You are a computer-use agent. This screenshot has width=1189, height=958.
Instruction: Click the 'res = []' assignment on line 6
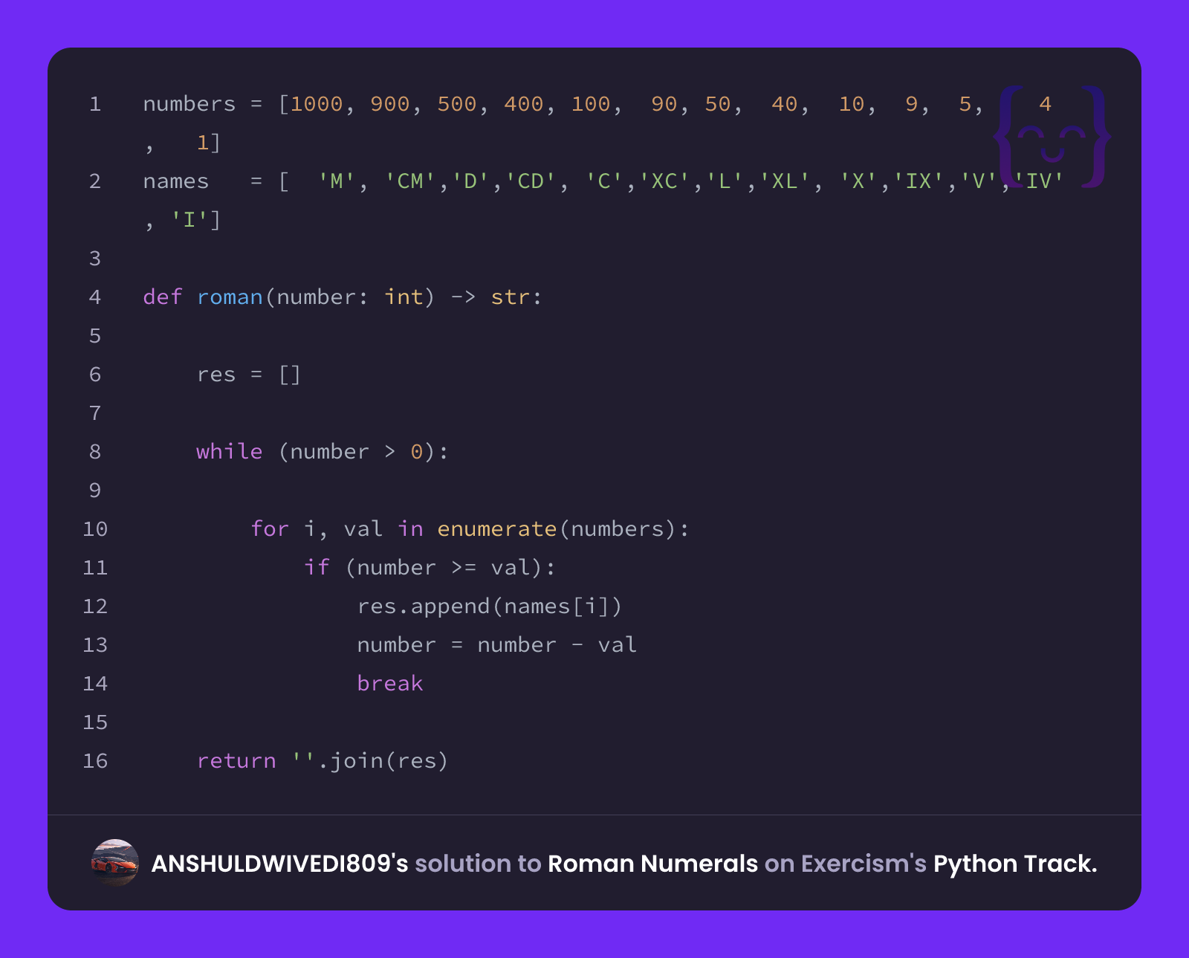click(x=249, y=375)
